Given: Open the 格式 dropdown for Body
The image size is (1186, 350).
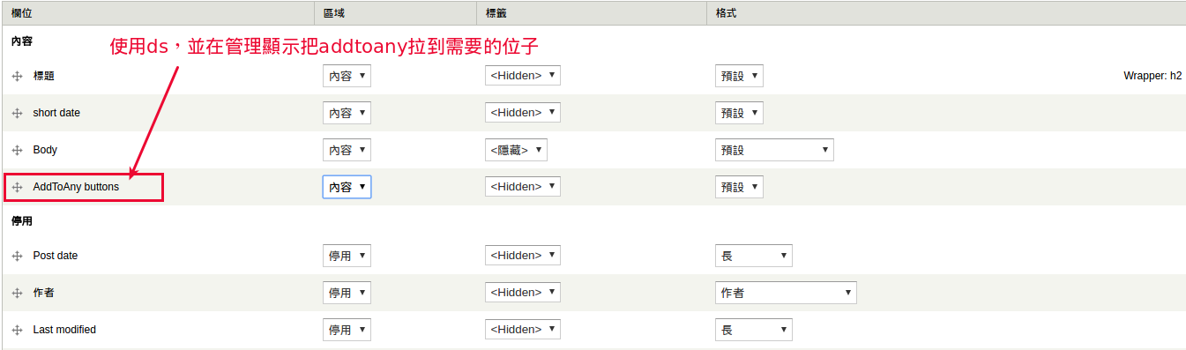Looking at the screenshot, I should pyautogui.click(x=774, y=150).
